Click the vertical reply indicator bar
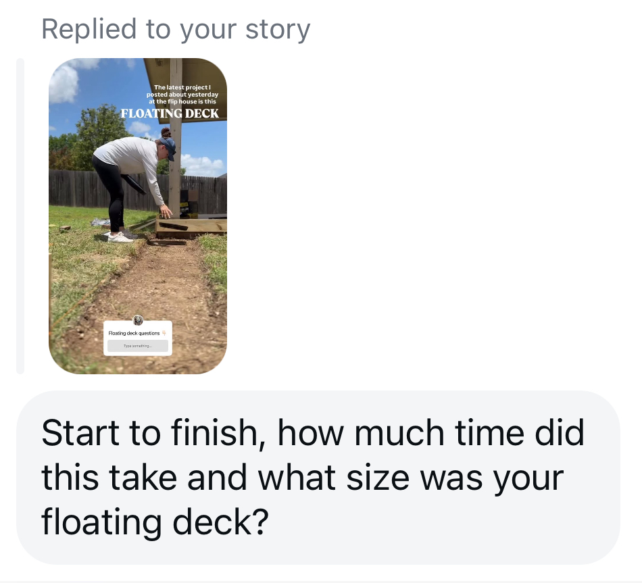The width and height of the screenshot is (642, 583). tap(20, 216)
